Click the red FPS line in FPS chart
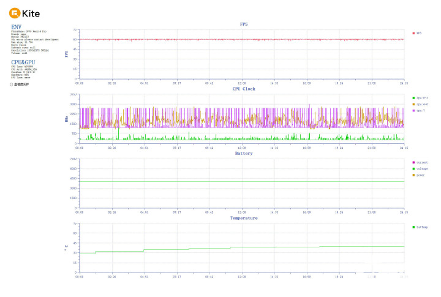The height and width of the screenshot is (297, 441). 242,39
